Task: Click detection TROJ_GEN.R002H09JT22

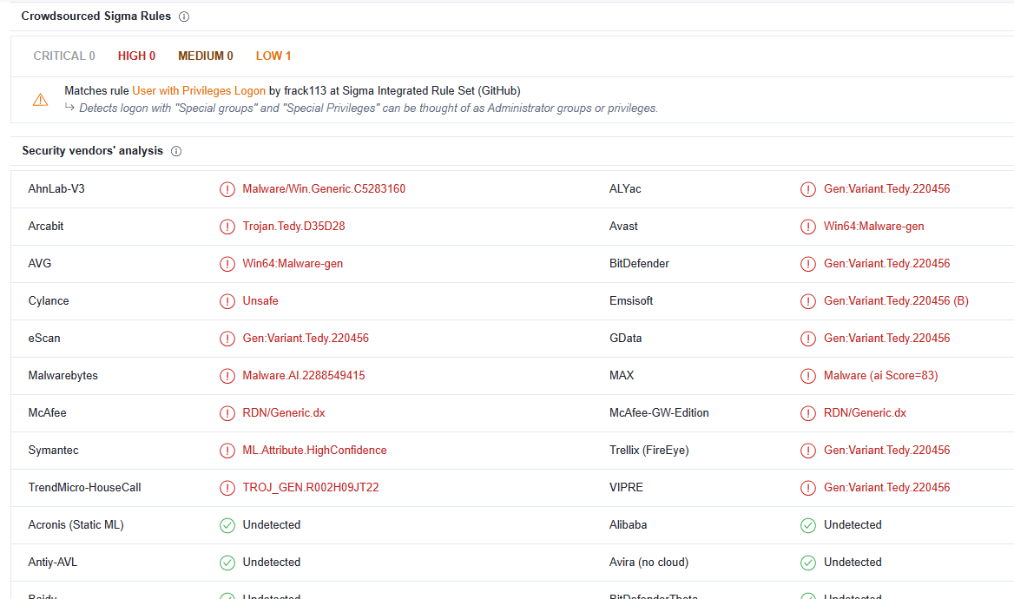Action: 311,488
